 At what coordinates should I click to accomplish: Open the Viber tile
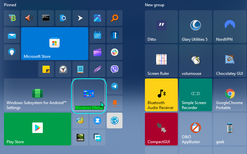coord(115,69)
